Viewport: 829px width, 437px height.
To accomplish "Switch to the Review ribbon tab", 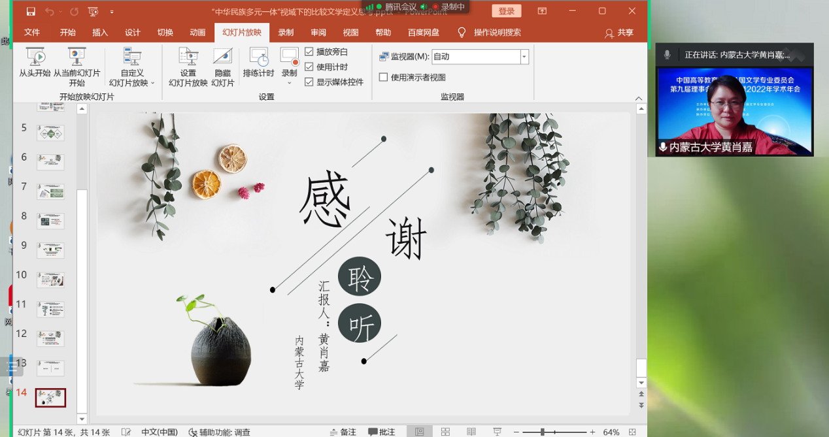I will pos(318,33).
